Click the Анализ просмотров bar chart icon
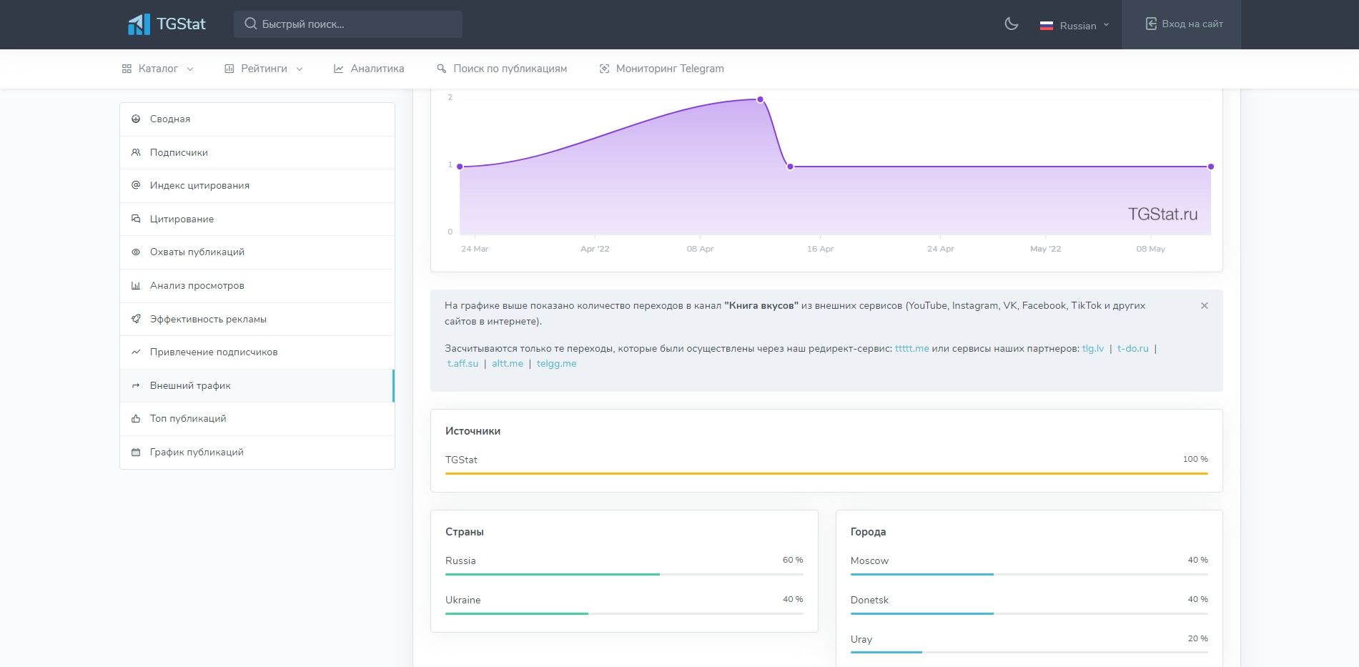This screenshot has height=667, width=1359. click(x=136, y=285)
